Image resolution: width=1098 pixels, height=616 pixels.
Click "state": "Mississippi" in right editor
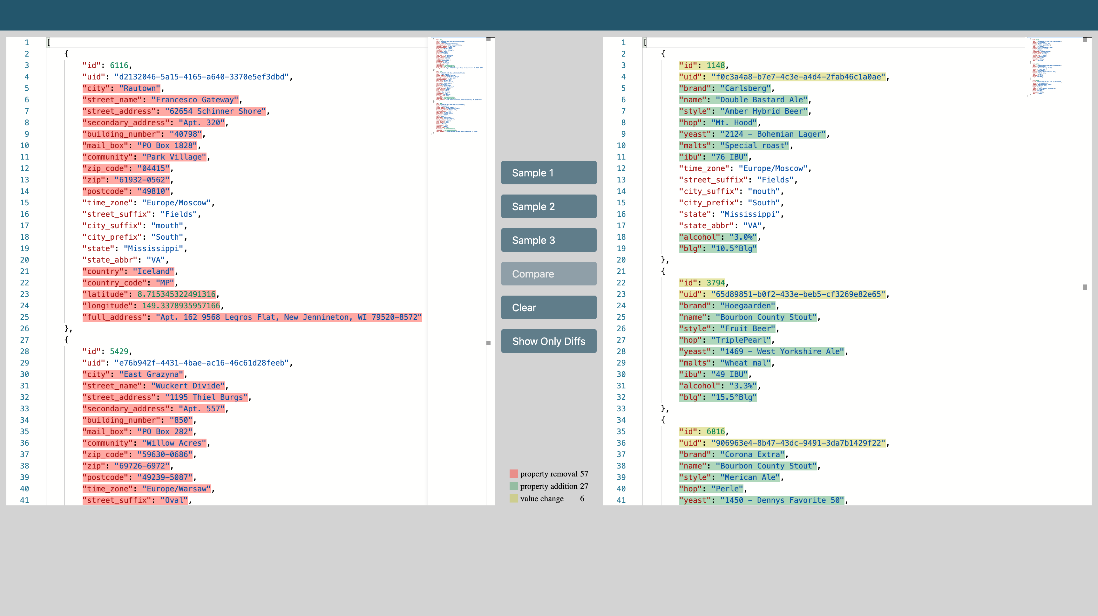coord(730,214)
